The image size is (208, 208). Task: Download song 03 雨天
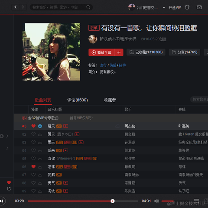pyautogui.click(x=40, y=143)
